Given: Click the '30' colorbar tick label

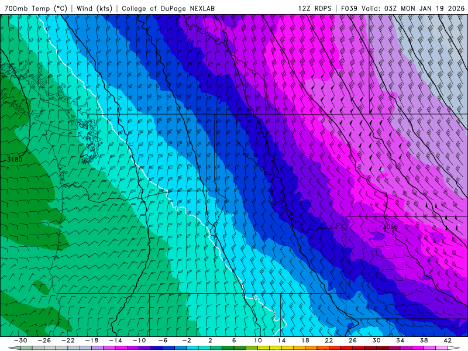Looking at the screenshot, I should coord(376,340).
